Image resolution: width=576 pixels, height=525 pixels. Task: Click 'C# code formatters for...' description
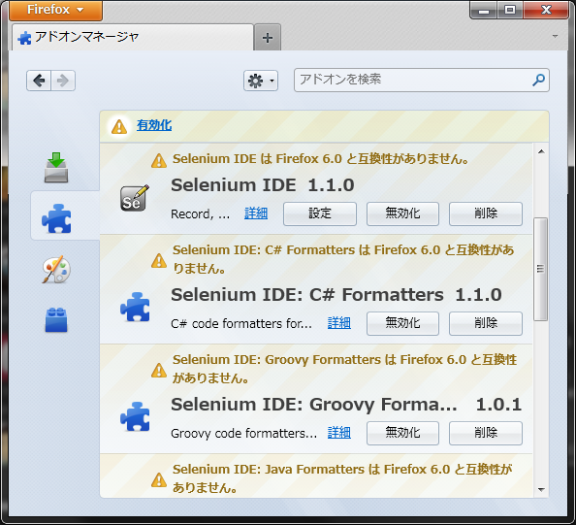point(241,323)
